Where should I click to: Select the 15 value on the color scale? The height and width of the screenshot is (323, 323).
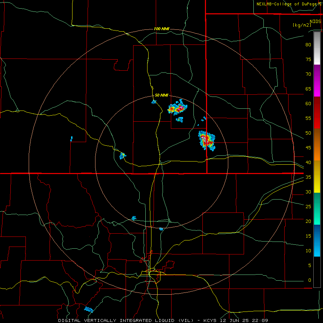[x=308, y=236]
